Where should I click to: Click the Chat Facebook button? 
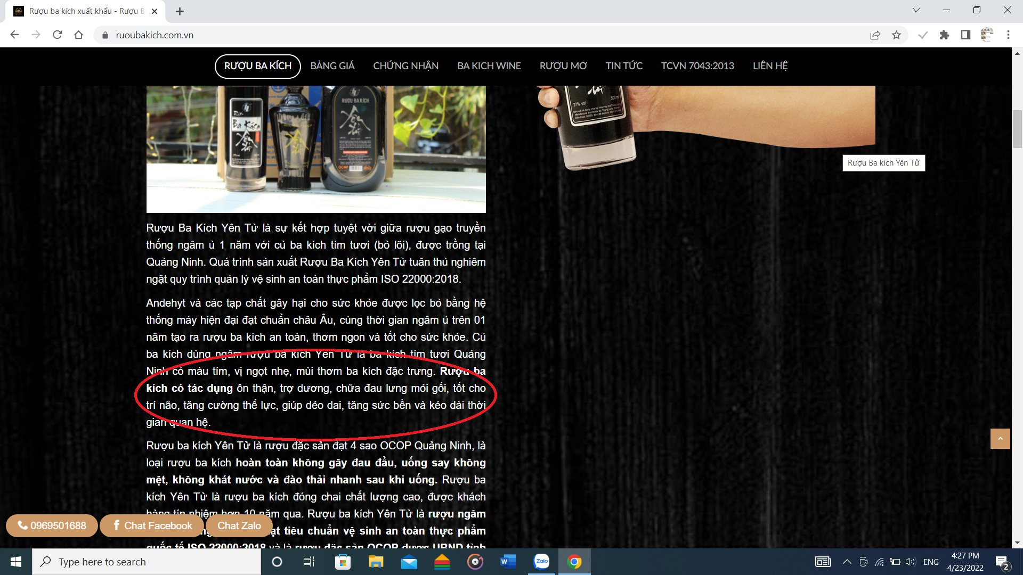click(x=152, y=526)
